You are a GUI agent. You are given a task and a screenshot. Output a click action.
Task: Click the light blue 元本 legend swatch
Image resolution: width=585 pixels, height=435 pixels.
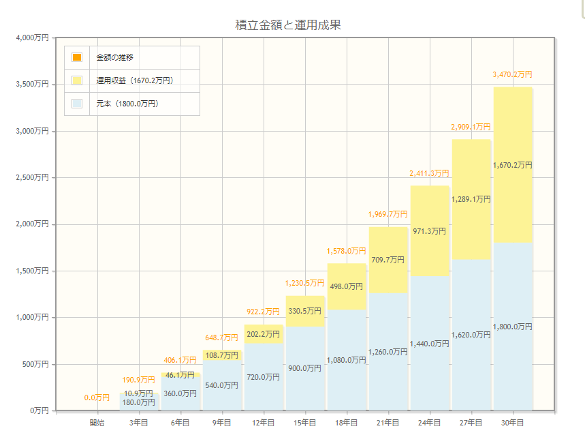click(77, 104)
